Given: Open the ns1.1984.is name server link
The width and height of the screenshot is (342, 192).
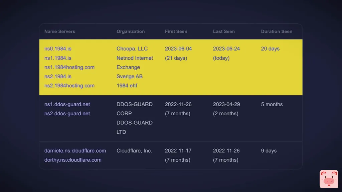Looking at the screenshot, I should (x=58, y=58).
